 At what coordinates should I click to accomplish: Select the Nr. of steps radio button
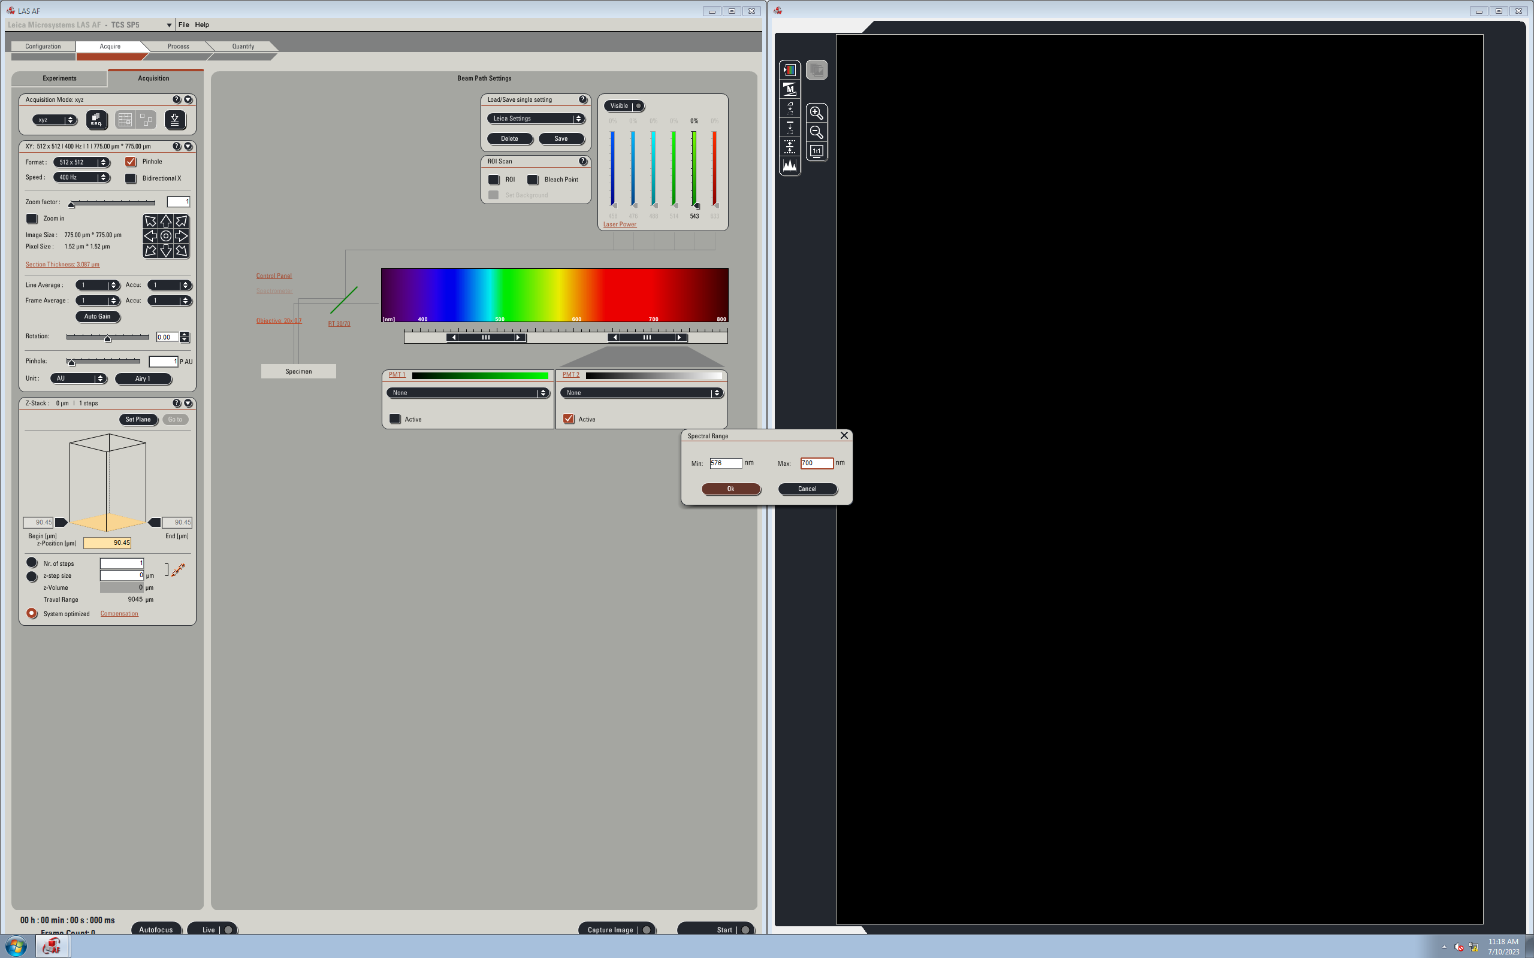(x=32, y=563)
